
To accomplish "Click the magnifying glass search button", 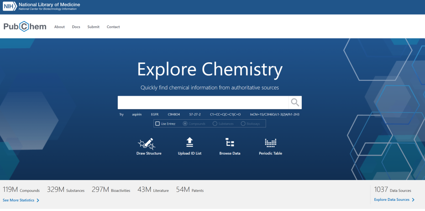I will click(295, 102).
